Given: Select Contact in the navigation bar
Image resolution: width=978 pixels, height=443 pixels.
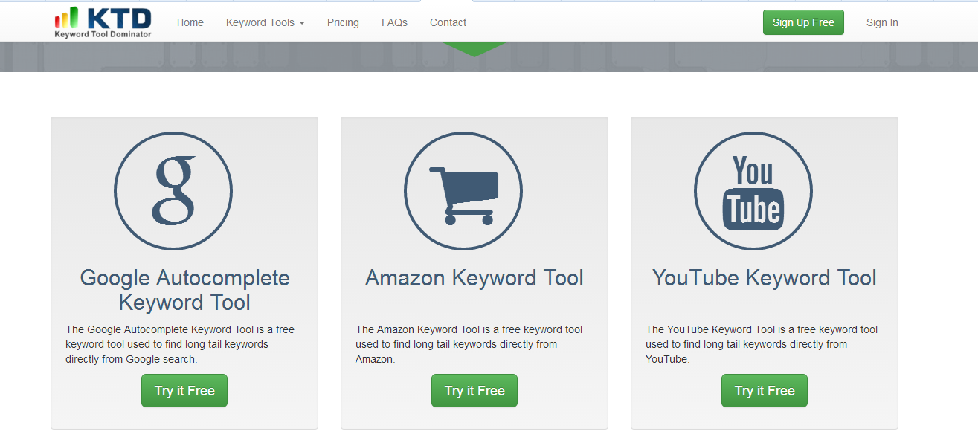Looking at the screenshot, I should [x=448, y=22].
